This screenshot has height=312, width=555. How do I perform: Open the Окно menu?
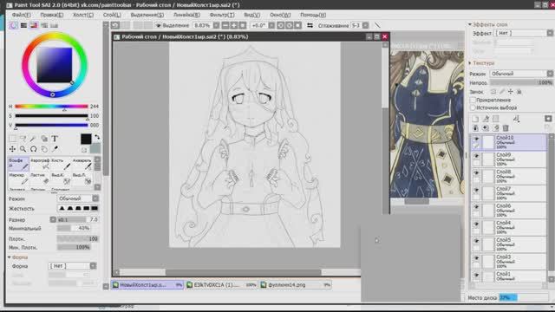pos(280,15)
